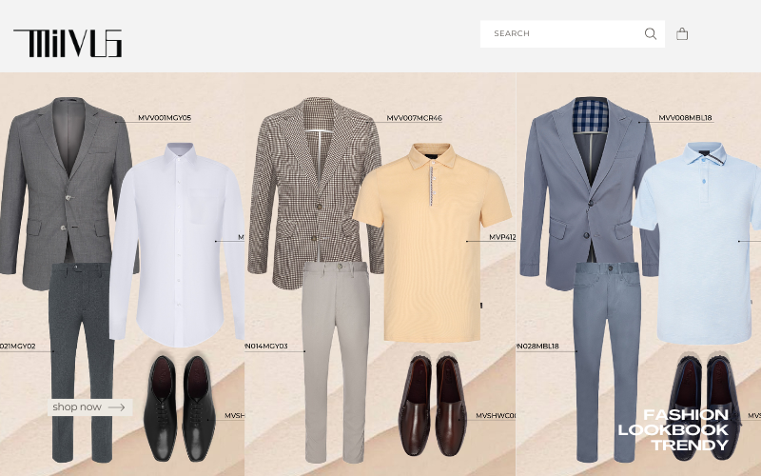Click the dark grey trousers image
Image resolution: width=761 pixels, height=476 pixels.
pos(81,362)
